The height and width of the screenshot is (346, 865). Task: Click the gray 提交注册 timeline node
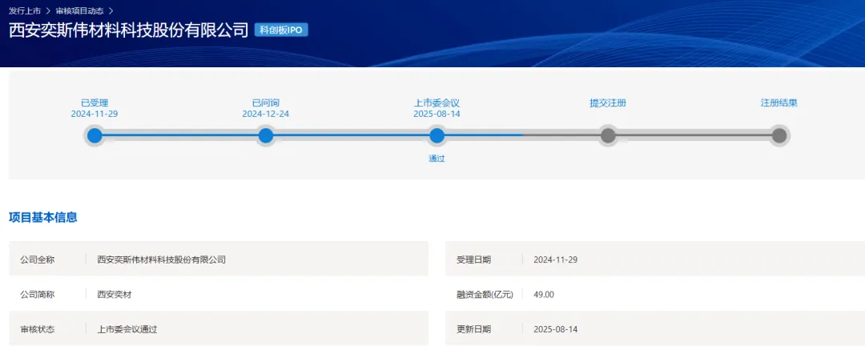pyautogui.click(x=608, y=135)
